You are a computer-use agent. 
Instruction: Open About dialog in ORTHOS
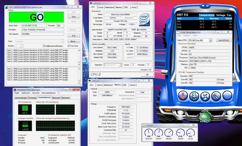pos(74,41)
